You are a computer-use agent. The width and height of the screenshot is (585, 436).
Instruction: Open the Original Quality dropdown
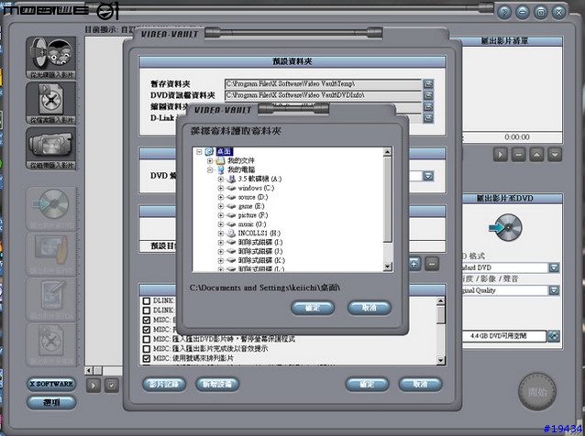(554, 290)
